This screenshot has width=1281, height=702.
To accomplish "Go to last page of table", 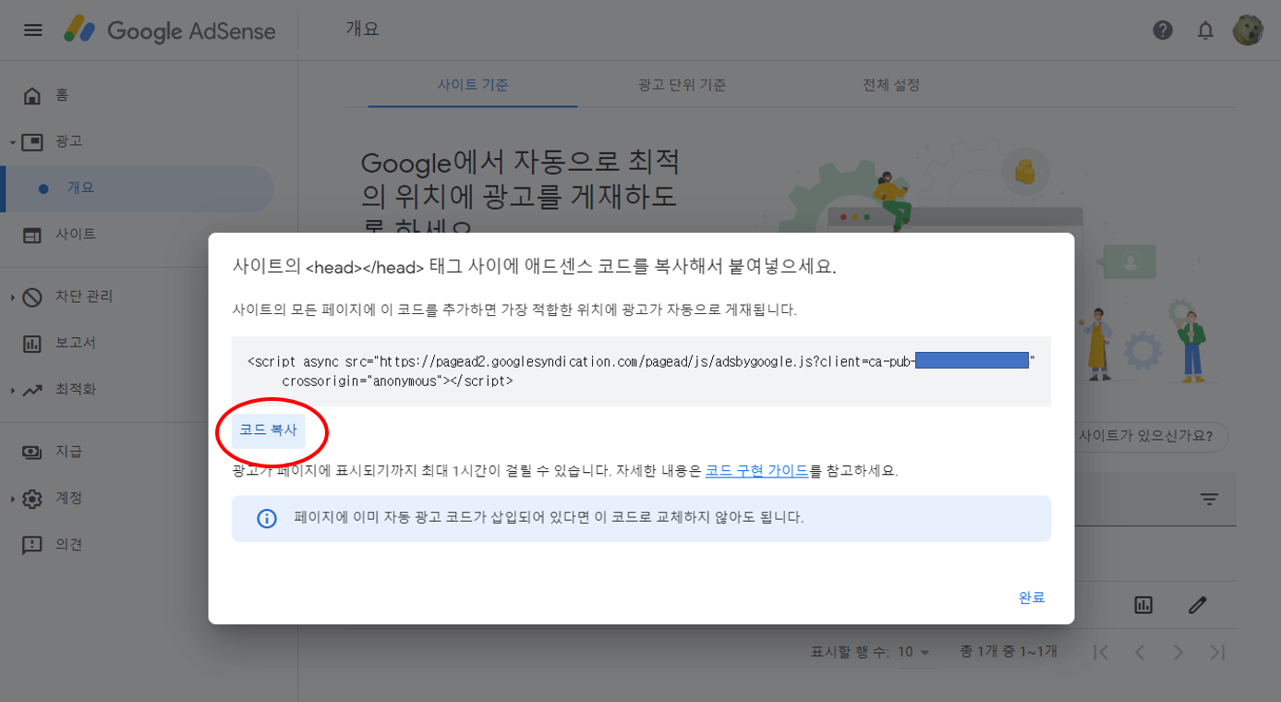I will pos(1218,652).
